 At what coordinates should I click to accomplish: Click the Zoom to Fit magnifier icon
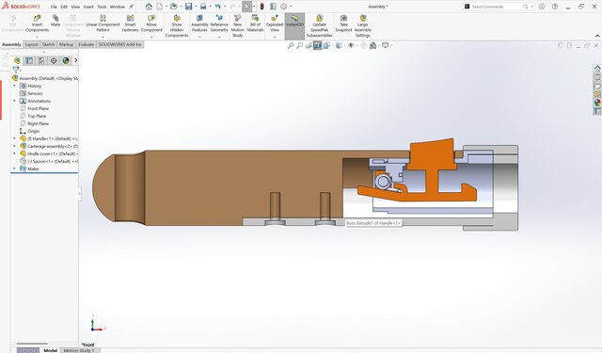point(291,46)
